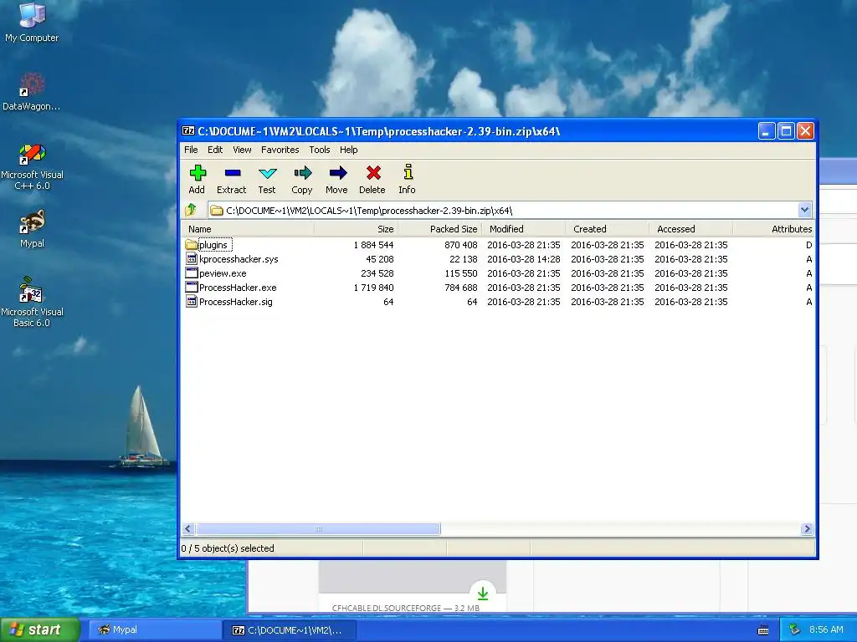857x642 pixels.
Task: Click status text '0 / 5 object(s) selected'
Action: 228,548
